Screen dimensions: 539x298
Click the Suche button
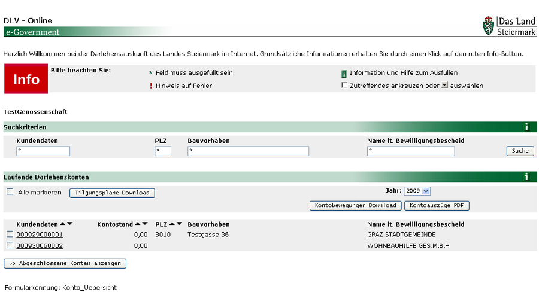pos(520,151)
